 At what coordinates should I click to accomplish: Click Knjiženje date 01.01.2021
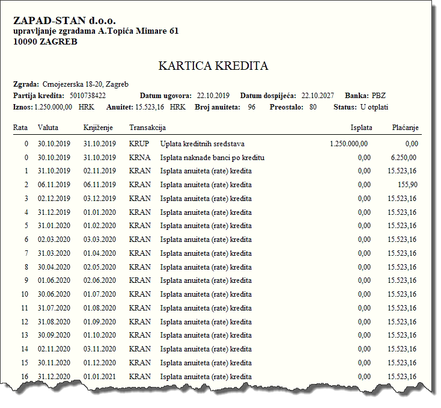point(100,377)
